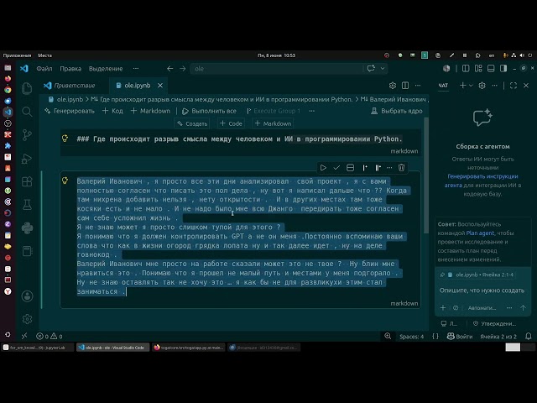This screenshot has height=403, width=537.
Task: Open the Explorer view in activity bar
Action: pos(27,88)
